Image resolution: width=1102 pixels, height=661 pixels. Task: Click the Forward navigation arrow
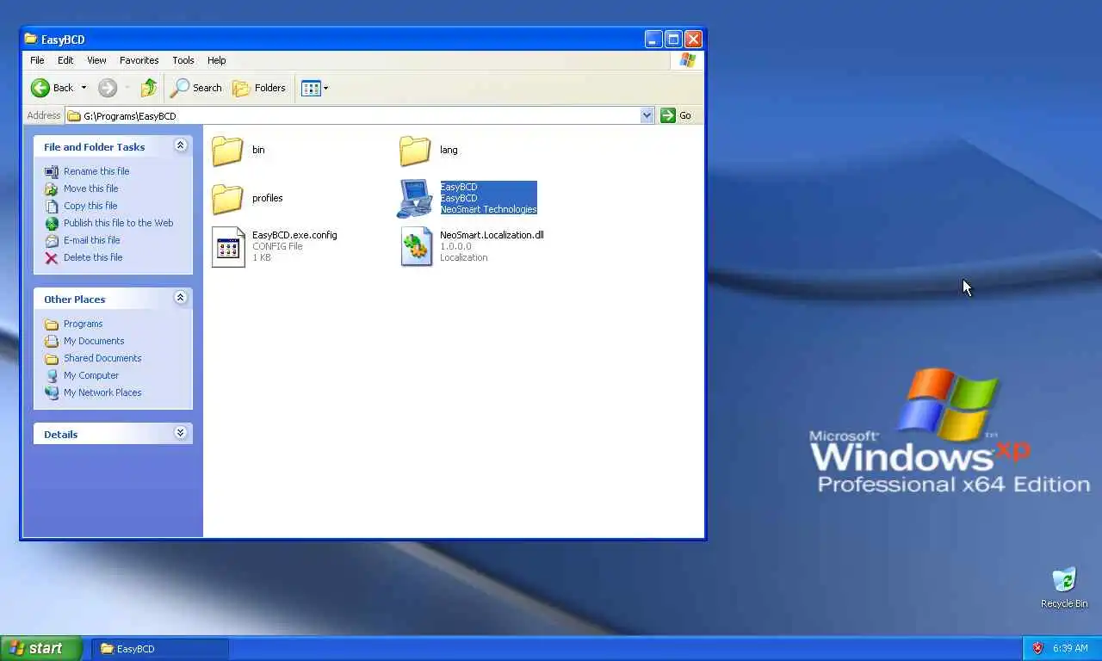click(108, 88)
